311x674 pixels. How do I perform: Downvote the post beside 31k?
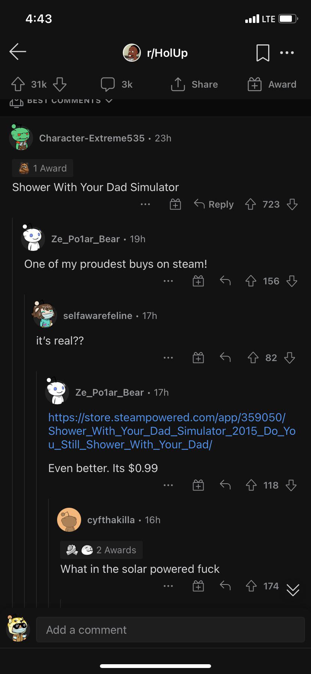pos(60,84)
